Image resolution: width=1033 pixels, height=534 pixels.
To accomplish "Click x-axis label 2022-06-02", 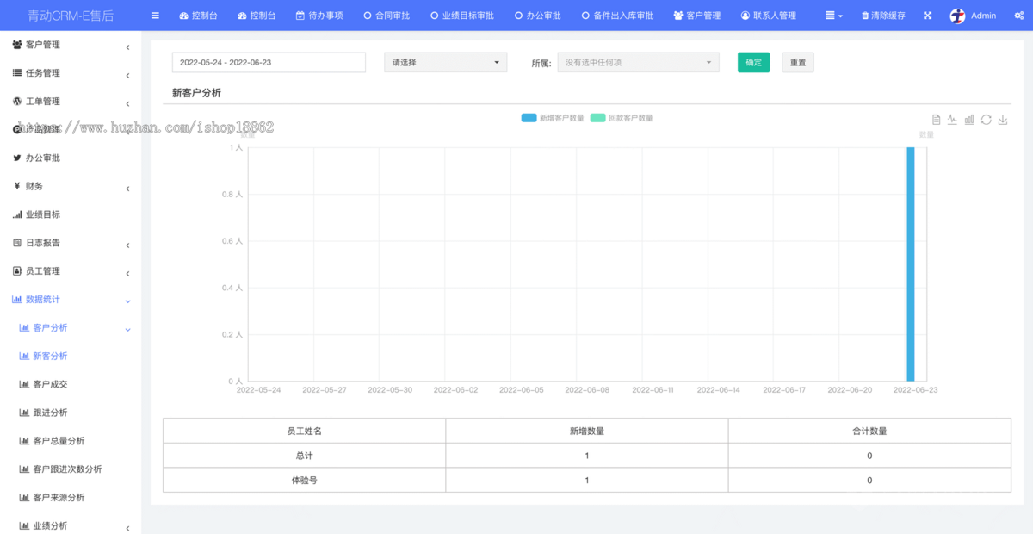I will click(455, 390).
